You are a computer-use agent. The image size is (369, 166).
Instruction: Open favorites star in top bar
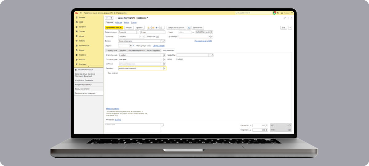282,13
